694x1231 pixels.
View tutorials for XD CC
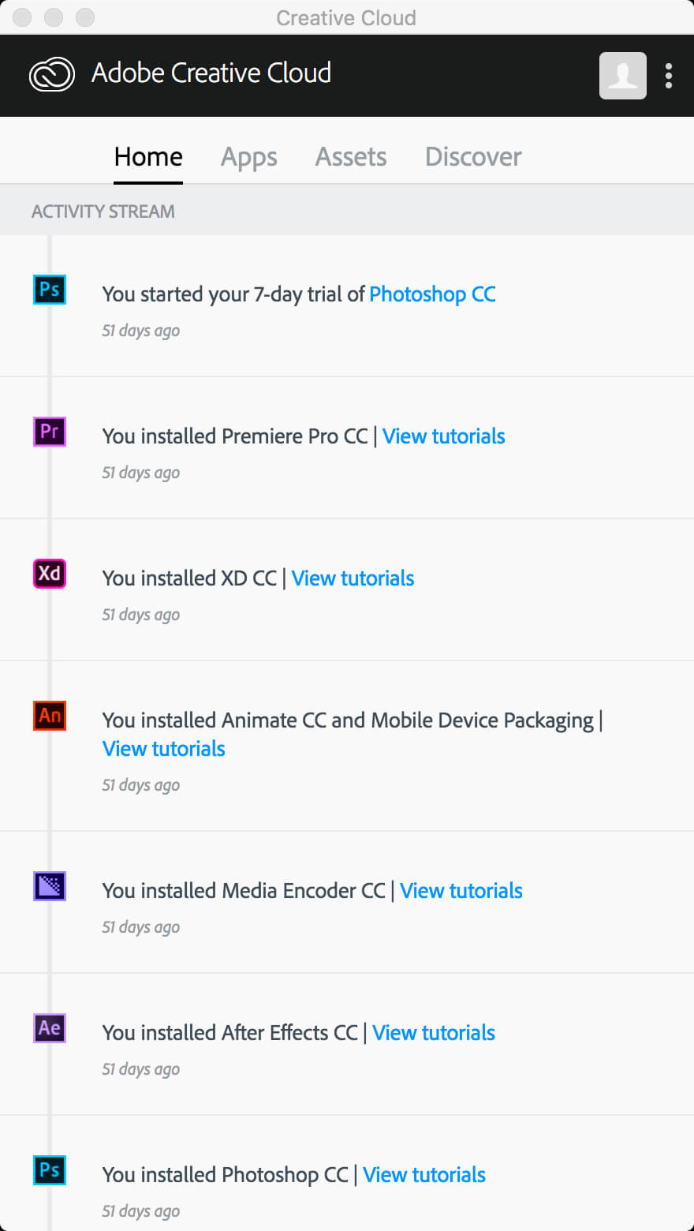pos(353,578)
